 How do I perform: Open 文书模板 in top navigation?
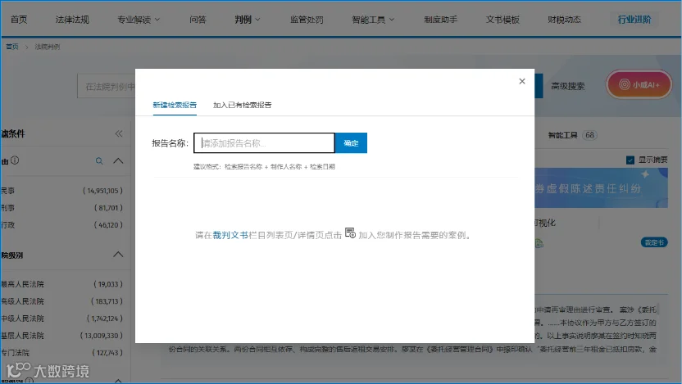coord(502,20)
